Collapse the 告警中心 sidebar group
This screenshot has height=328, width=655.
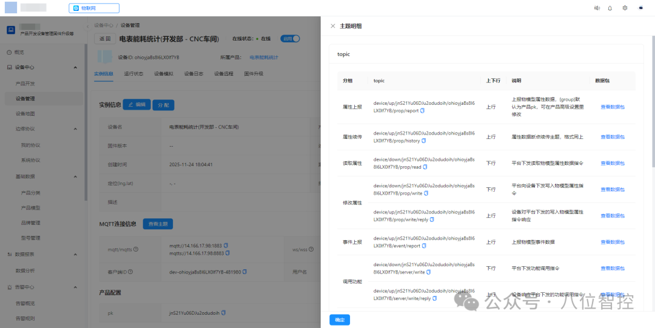coord(75,287)
